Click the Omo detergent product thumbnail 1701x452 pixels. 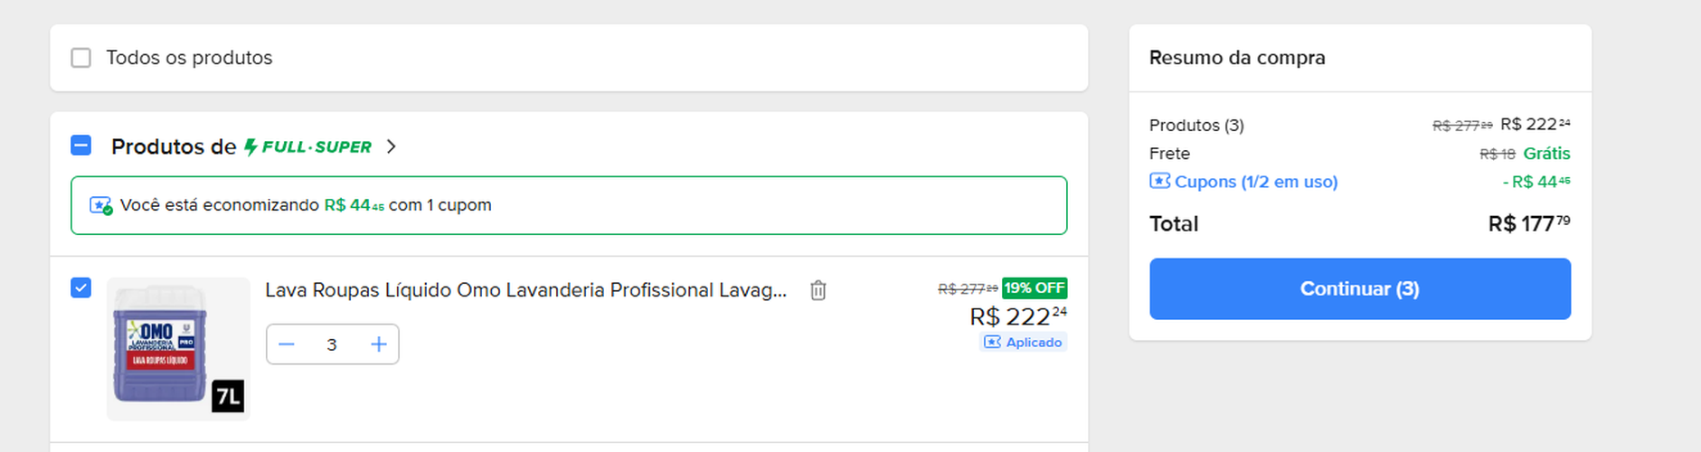tap(178, 349)
